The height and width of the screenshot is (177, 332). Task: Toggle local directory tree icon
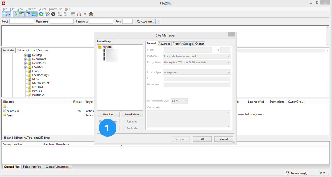(22, 14)
